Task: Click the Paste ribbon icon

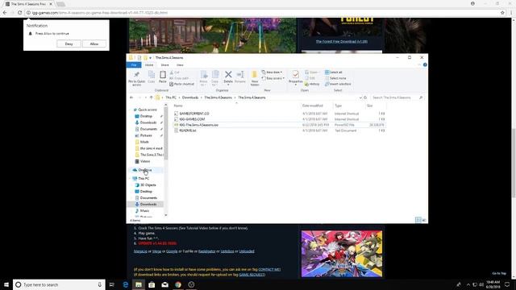Action: [x=163, y=75]
